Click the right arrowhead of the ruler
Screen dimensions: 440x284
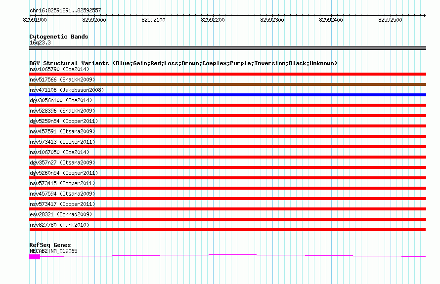425,15
